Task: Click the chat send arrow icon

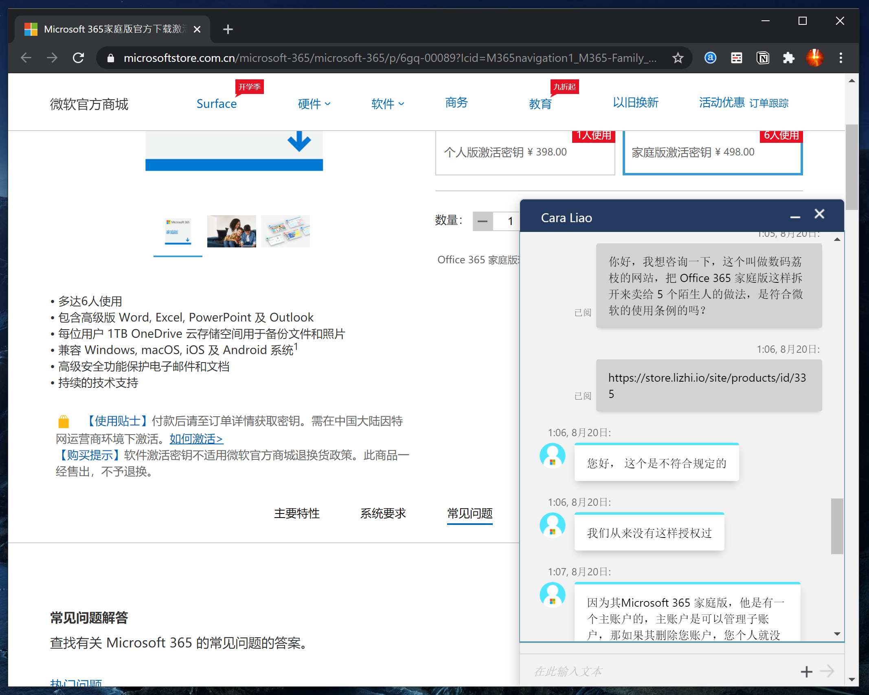Action: pos(827,671)
